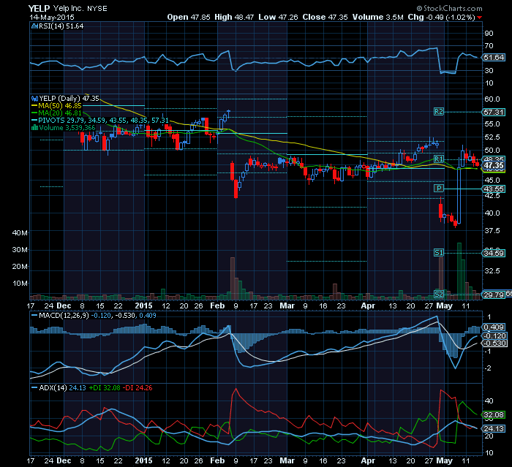
Task: Click the 43.55 pivot price tag
Action: (x=494, y=189)
